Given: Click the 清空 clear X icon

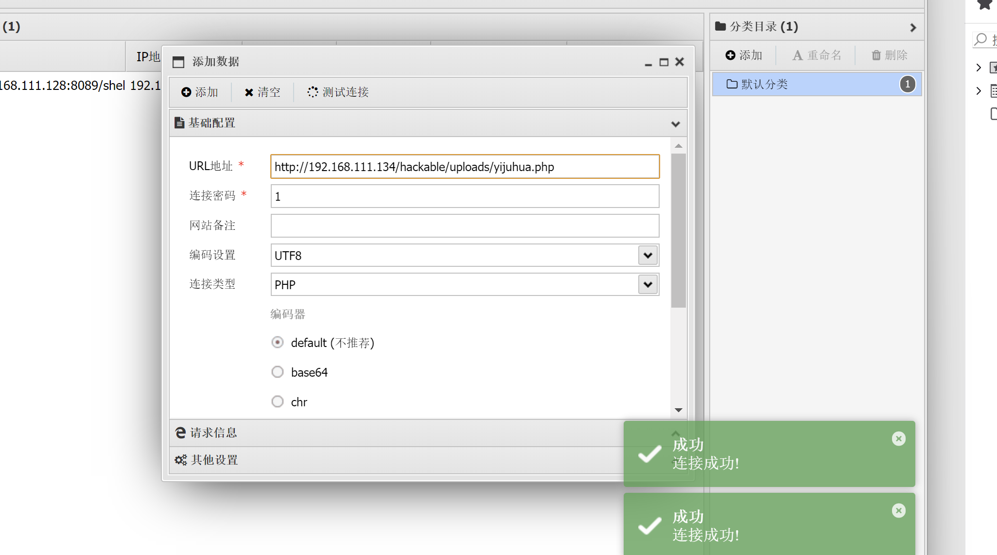Looking at the screenshot, I should [x=249, y=92].
